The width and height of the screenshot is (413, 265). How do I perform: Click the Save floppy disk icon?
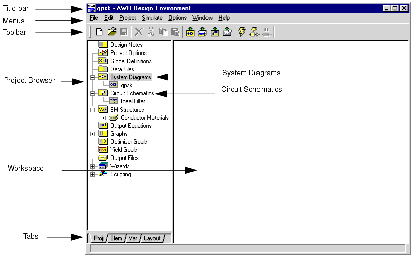tap(124, 32)
